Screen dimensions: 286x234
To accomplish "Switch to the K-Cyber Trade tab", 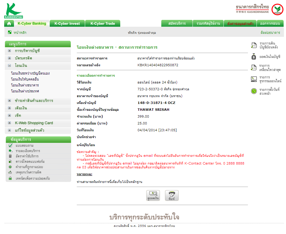I will (103, 23).
